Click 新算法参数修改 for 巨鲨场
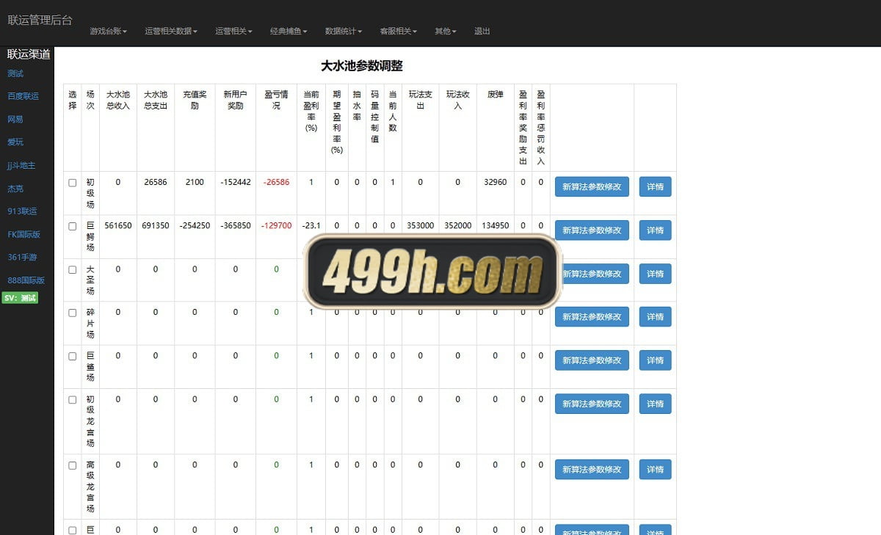The image size is (881, 535). click(592, 360)
